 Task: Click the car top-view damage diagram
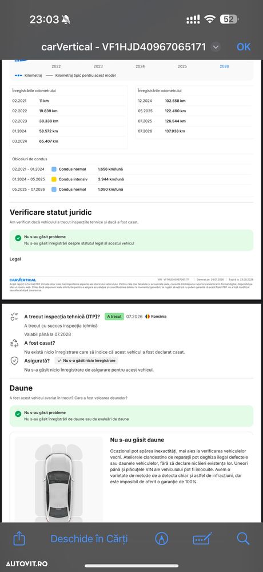pos(59,482)
